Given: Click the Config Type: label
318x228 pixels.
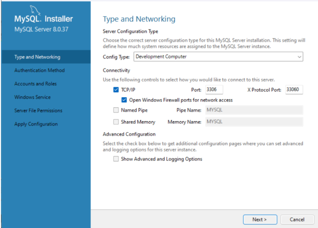Looking at the screenshot, I should (116, 57).
